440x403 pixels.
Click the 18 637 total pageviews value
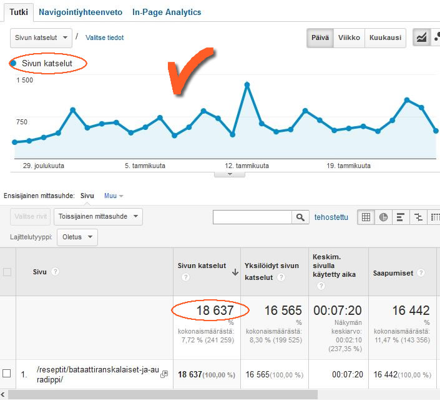tap(215, 311)
